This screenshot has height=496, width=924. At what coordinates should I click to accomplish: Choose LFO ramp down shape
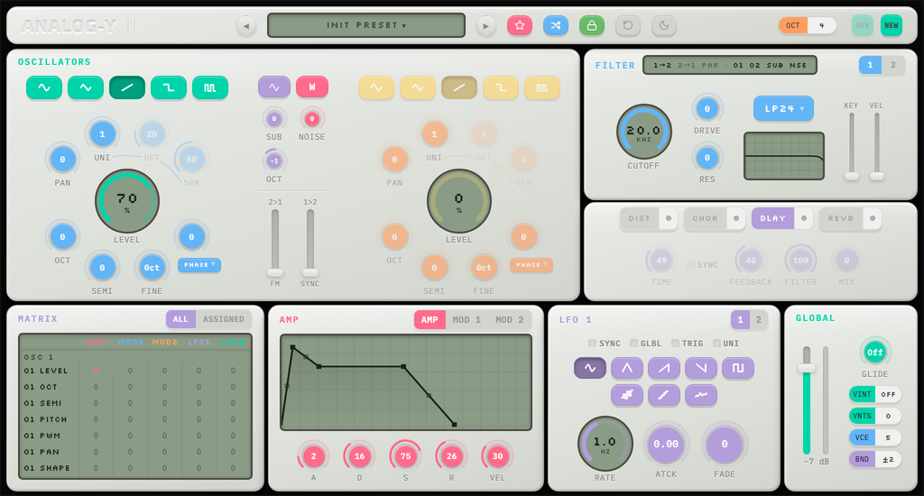pyautogui.click(x=701, y=368)
